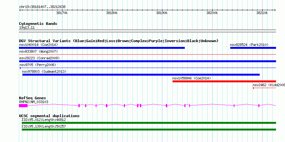Select the Cytogenetic Bands track title
The width and height of the screenshot is (285, 142).
click(x=38, y=24)
